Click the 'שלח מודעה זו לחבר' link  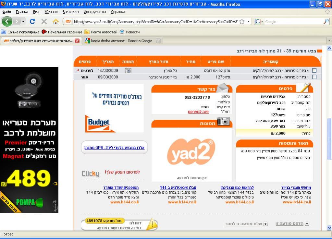pyautogui.click(x=244, y=224)
